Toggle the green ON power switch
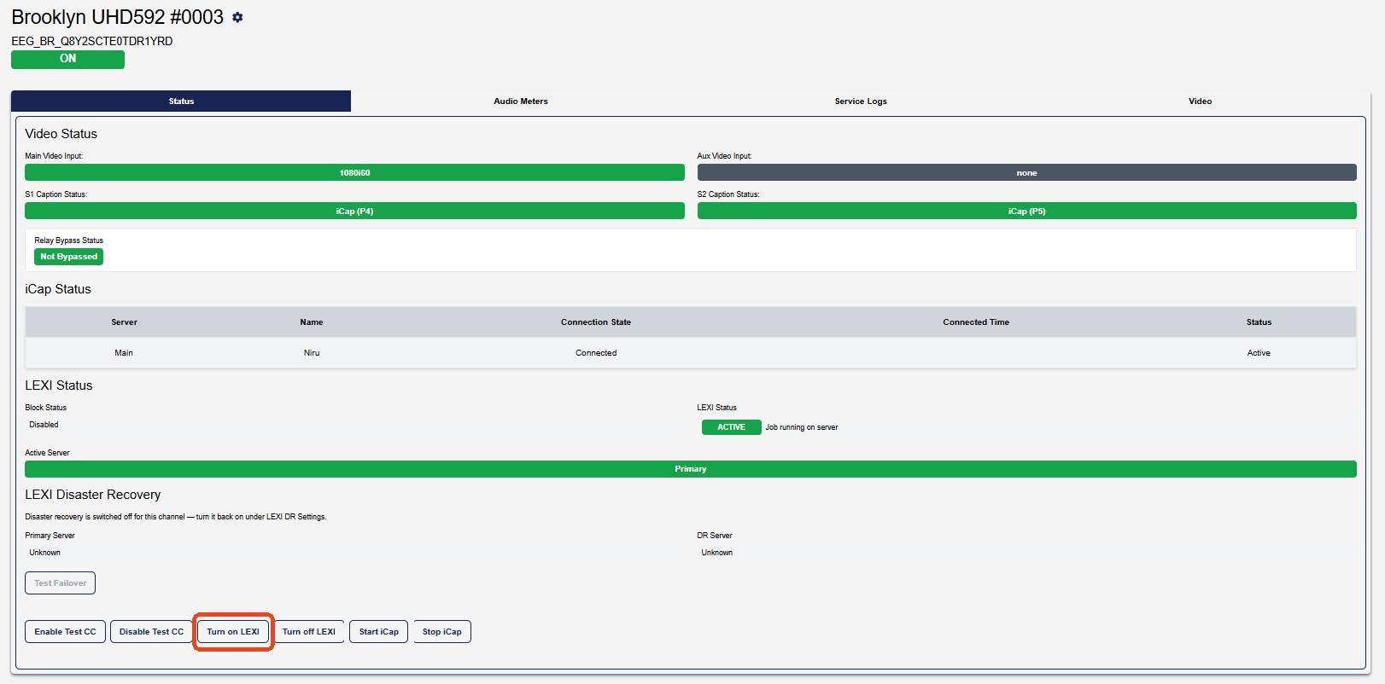This screenshot has height=684, width=1385. 67,59
